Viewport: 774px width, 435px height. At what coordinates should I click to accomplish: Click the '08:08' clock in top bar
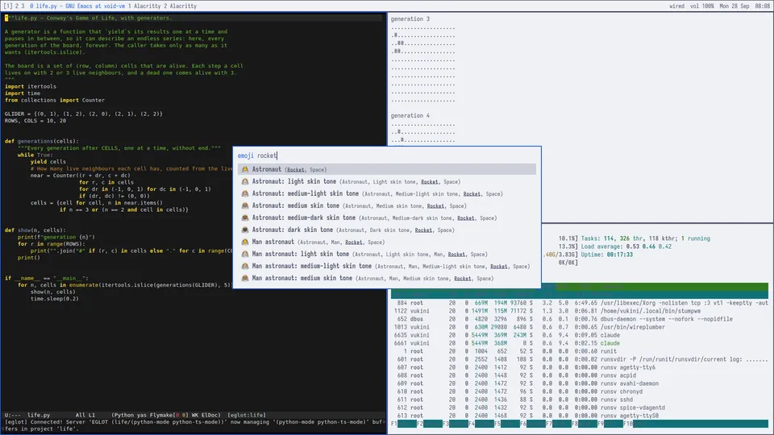pos(763,6)
